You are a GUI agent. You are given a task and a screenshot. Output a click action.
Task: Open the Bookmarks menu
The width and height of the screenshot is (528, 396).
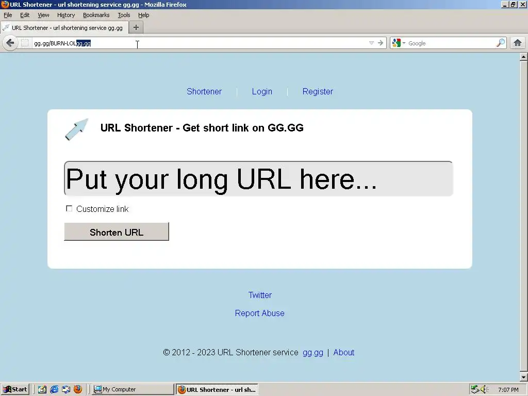96,15
